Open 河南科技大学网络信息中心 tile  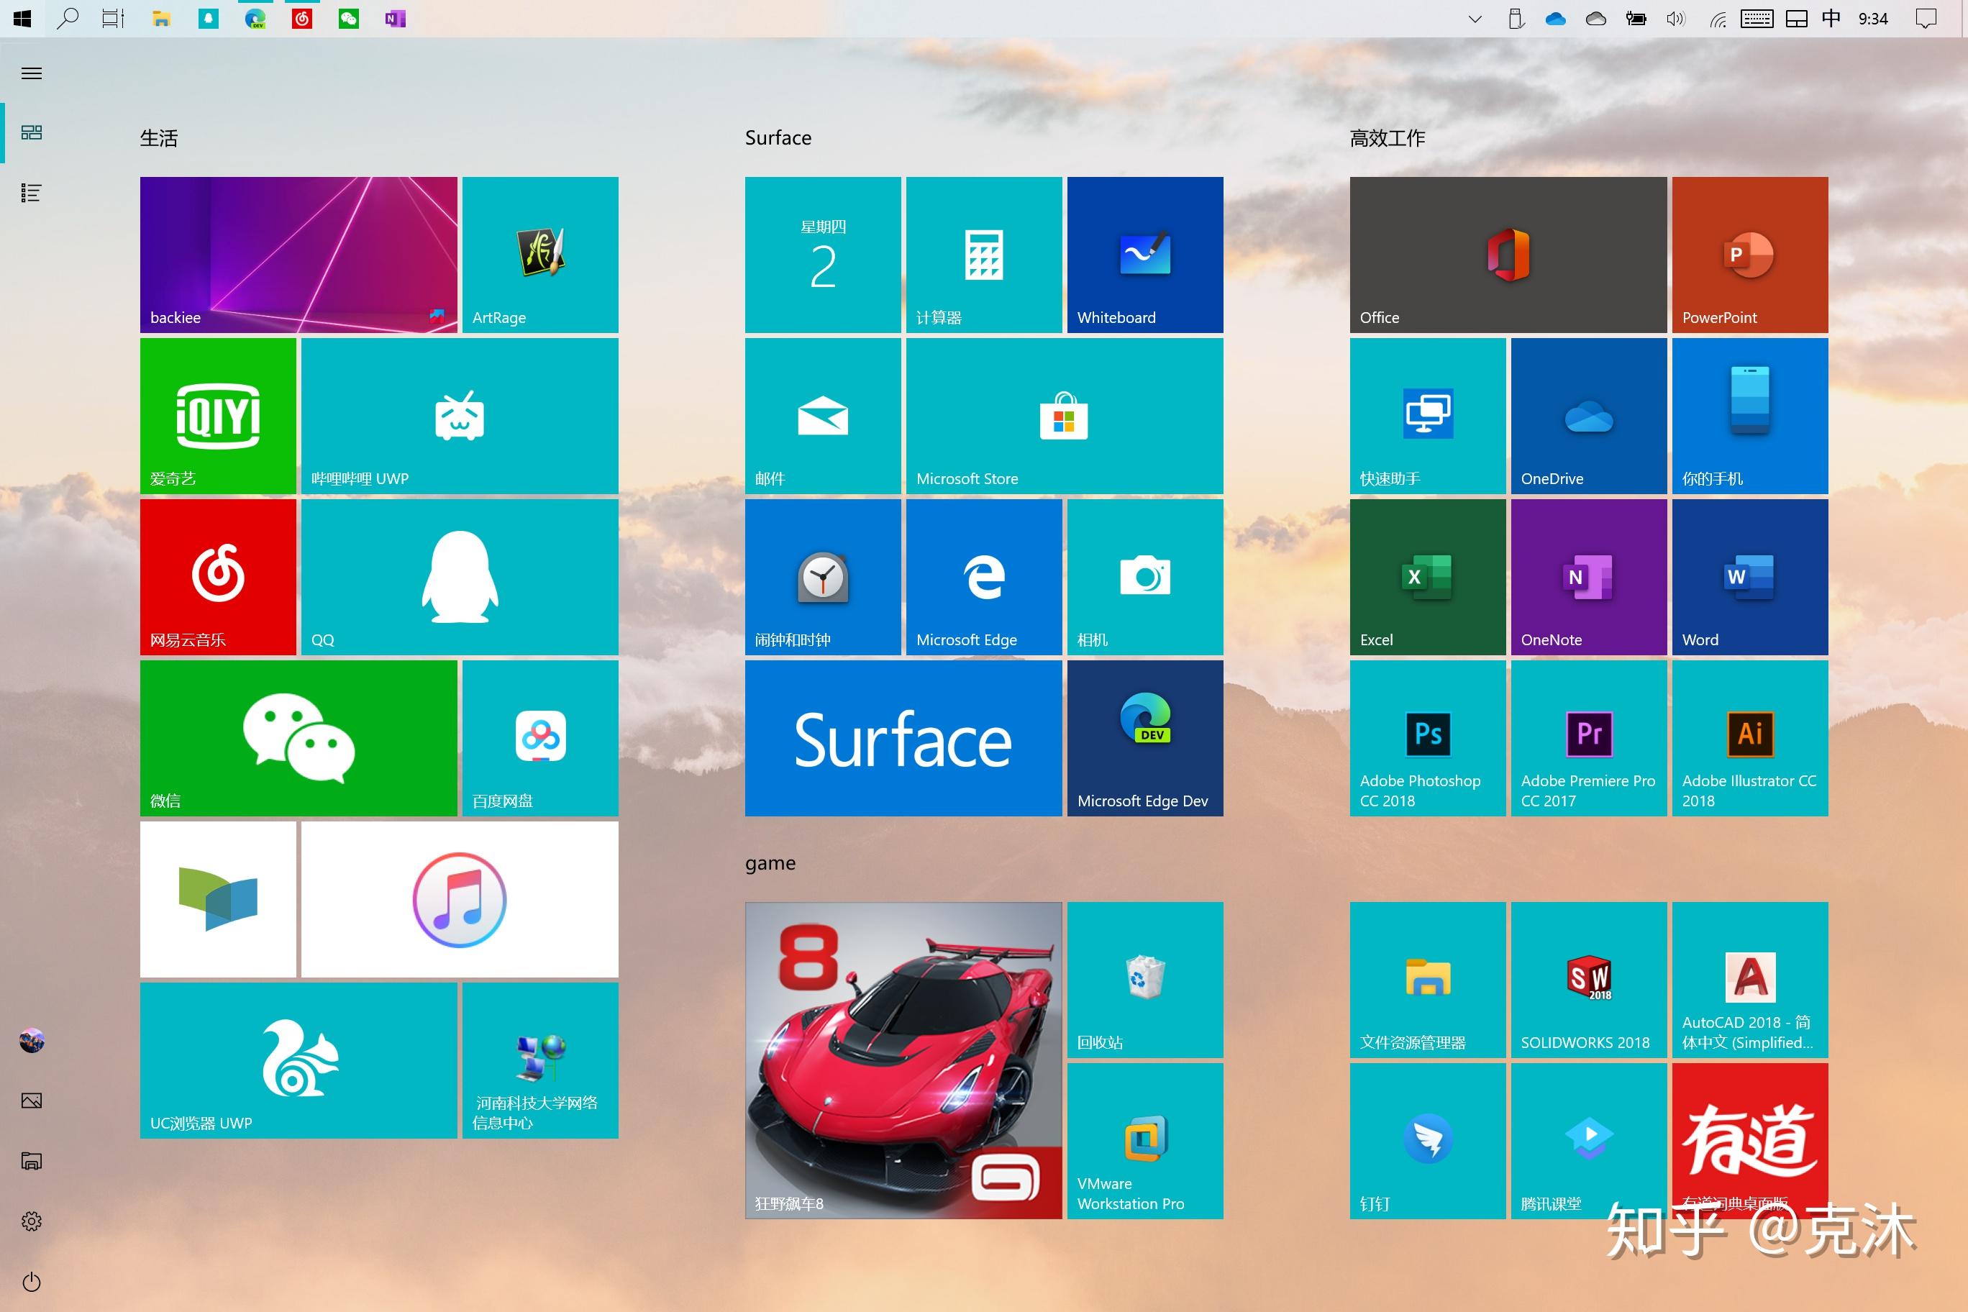tap(540, 1060)
